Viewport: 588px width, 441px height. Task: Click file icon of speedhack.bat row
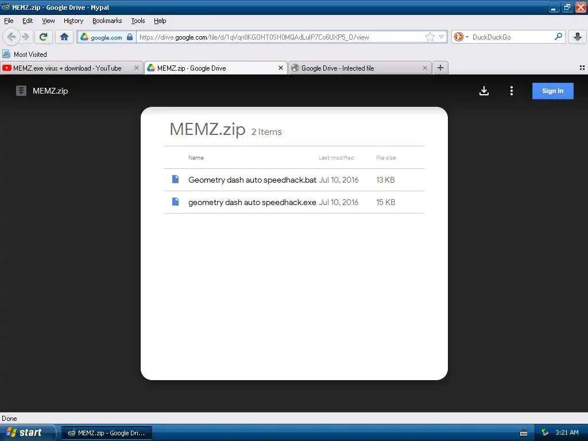pos(175,179)
